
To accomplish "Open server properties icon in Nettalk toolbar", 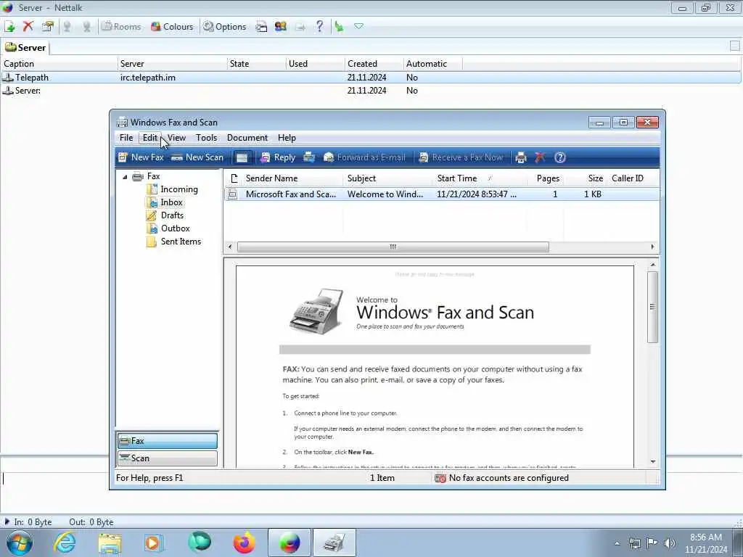I will click(47, 27).
